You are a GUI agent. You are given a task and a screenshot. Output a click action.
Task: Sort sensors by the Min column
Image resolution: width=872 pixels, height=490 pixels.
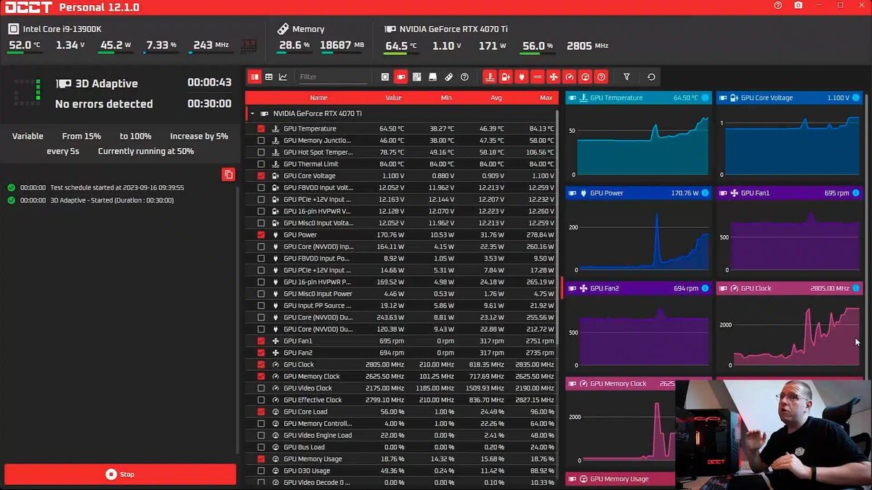point(445,98)
